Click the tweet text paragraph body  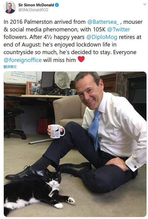(73, 41)
